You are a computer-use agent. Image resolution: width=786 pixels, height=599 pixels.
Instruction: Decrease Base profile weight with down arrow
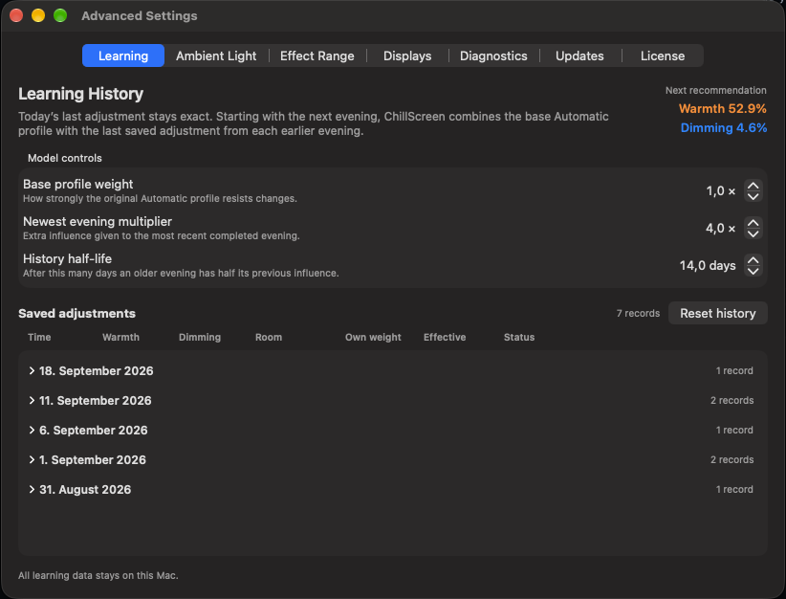[753, 196]
